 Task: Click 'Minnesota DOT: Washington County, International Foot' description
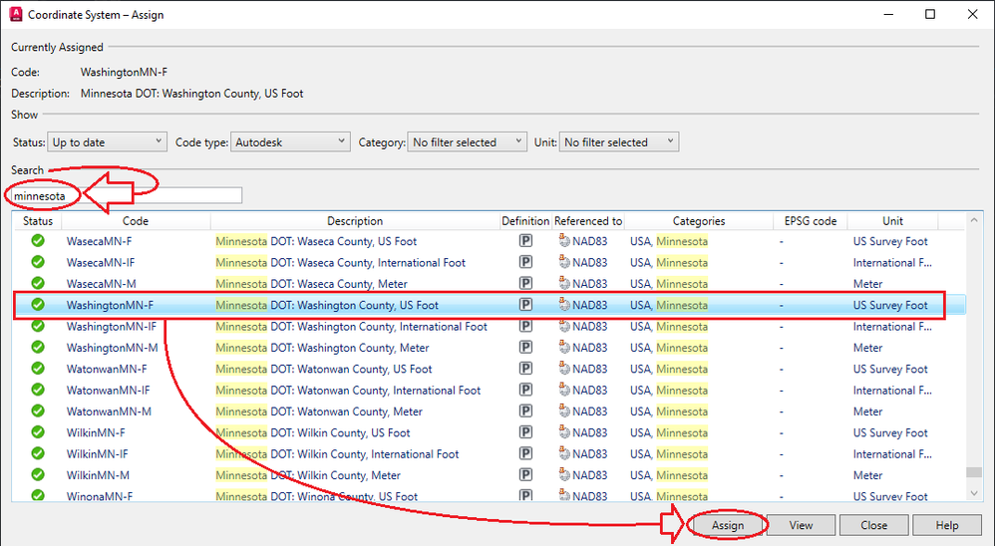click(351, 326)
